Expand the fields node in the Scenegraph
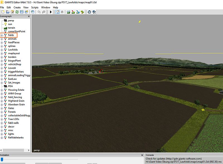The image size is (223, 164). coord(2,35)
